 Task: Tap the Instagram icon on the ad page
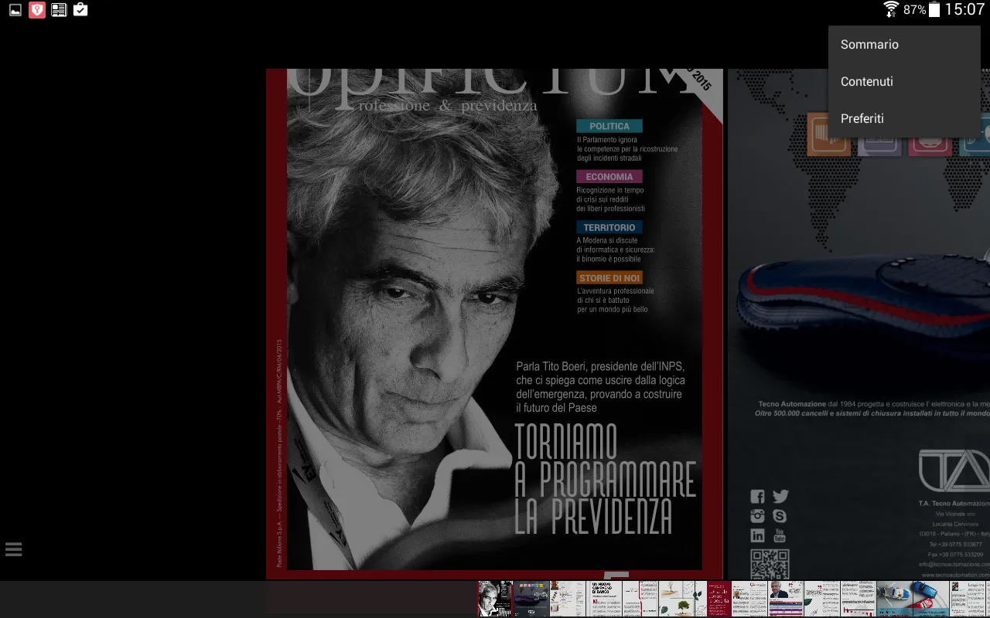tap(758, 516)
